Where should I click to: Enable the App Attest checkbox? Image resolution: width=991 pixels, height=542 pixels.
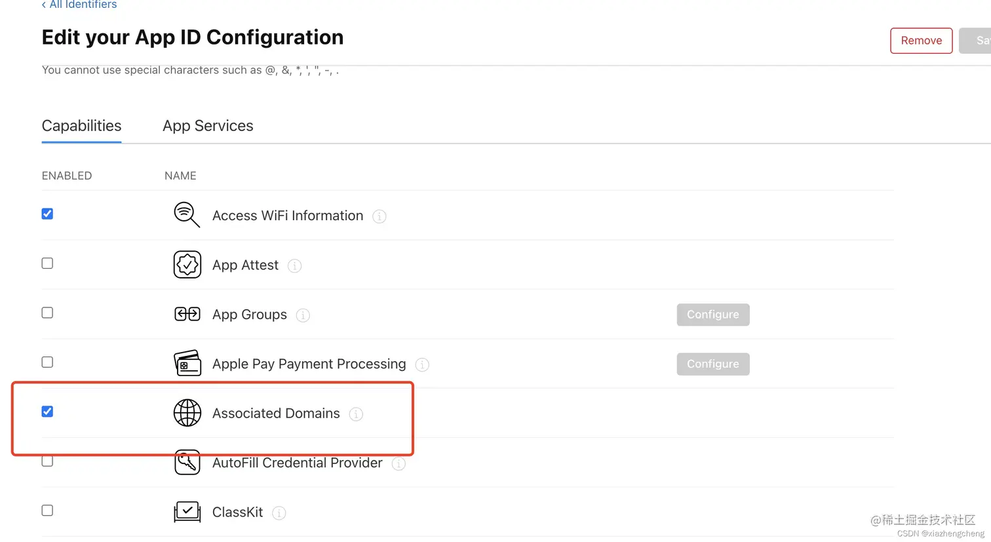[x=47, y=263]
